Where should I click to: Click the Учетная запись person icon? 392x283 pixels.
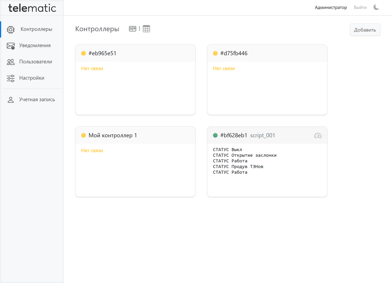tap(11, 100)
